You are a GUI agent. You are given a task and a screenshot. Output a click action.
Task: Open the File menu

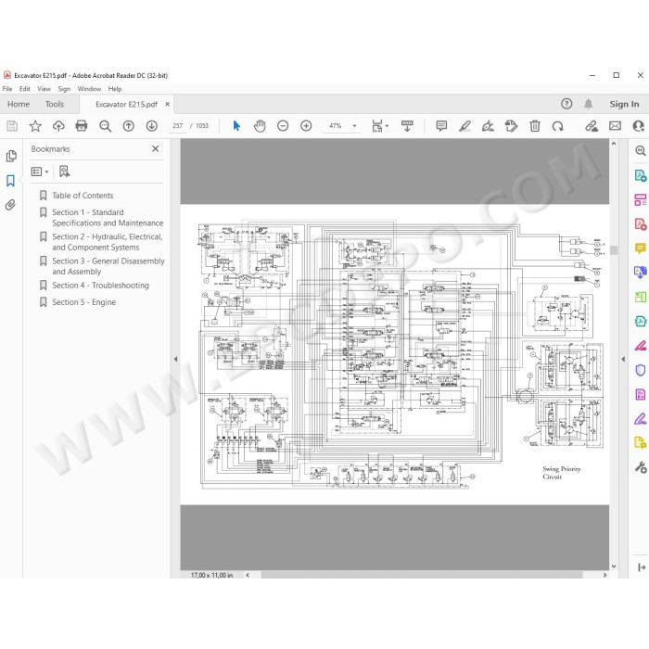[7, 89]
